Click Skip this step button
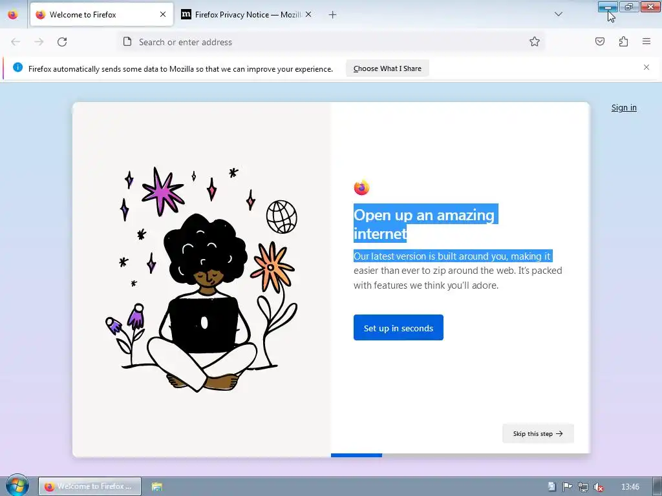This screenshot has height=496, width=662. (x=538, y=433)
